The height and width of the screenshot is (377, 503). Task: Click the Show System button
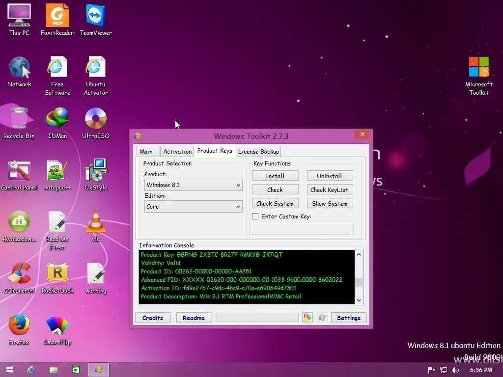click(x=330, y=203)
